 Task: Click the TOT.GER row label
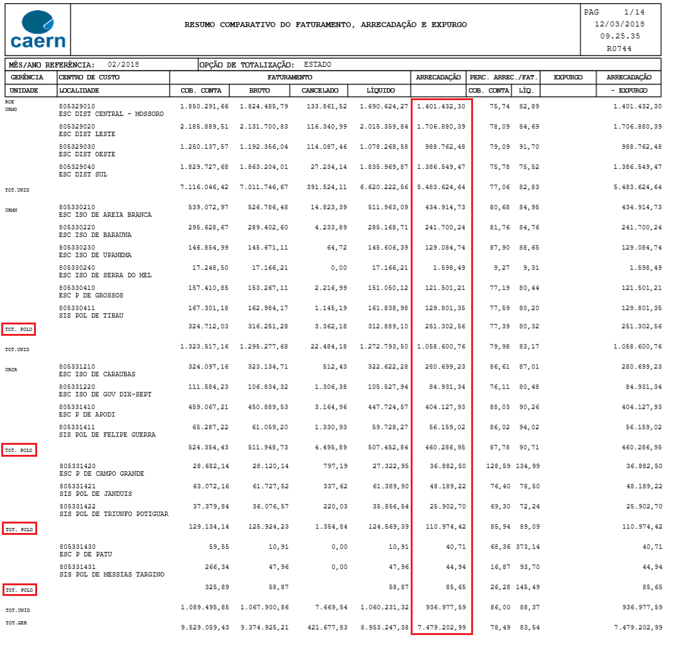(x=16, y=629)
